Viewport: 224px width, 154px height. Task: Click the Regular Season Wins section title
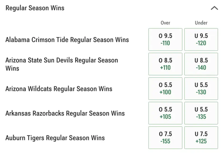coord(35,8)
